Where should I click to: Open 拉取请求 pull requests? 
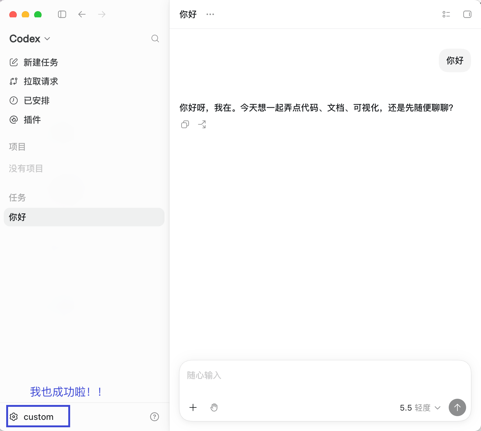pos(34,81)
